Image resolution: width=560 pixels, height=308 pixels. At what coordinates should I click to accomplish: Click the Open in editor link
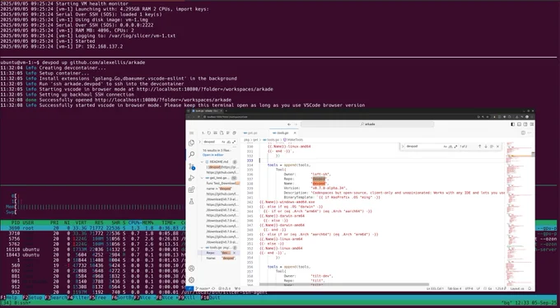[x=212, y=155]
